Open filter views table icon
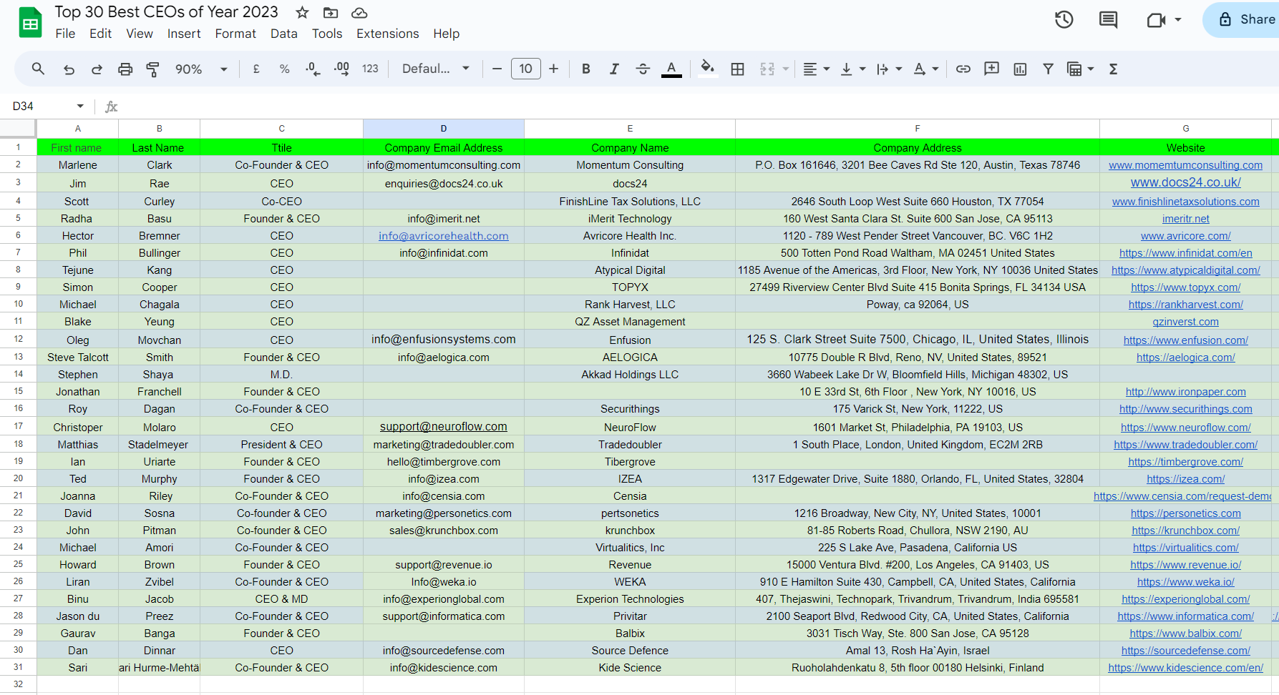 click(1074, 69)
